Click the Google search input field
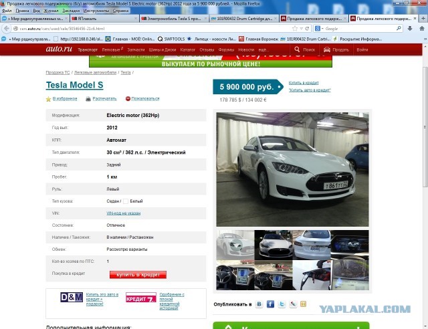The width and height of the screenshot is (428, 329). (359, 28)
